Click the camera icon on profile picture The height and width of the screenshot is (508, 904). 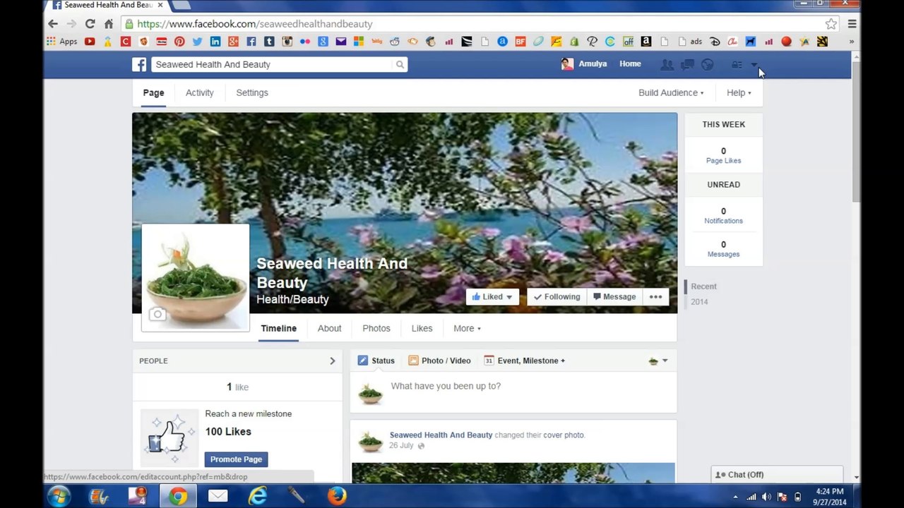tap(157, 315)
